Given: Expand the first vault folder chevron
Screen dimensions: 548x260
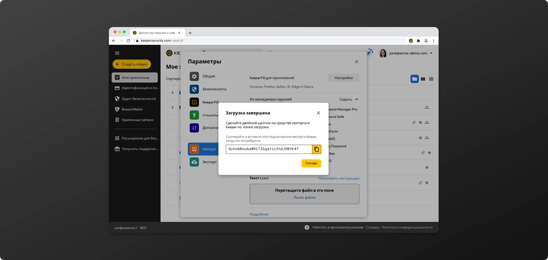Looking at the screenshot, I should point(173,93).
